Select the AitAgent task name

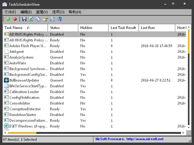click(16, 52)
